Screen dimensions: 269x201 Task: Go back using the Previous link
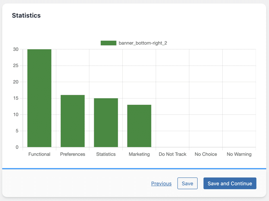(x=161, y=183)
